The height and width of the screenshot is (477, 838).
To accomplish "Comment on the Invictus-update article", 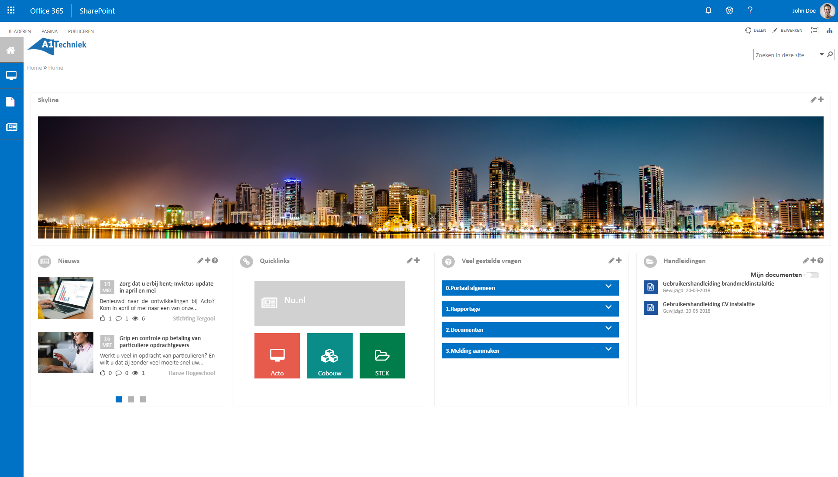I will tap(119, 318).
